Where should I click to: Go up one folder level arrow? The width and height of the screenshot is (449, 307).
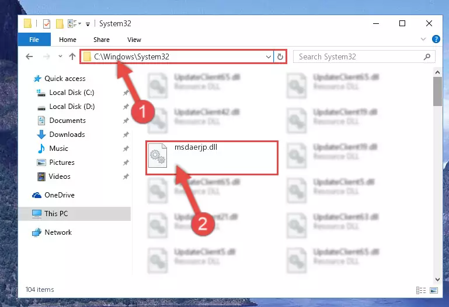72,57
